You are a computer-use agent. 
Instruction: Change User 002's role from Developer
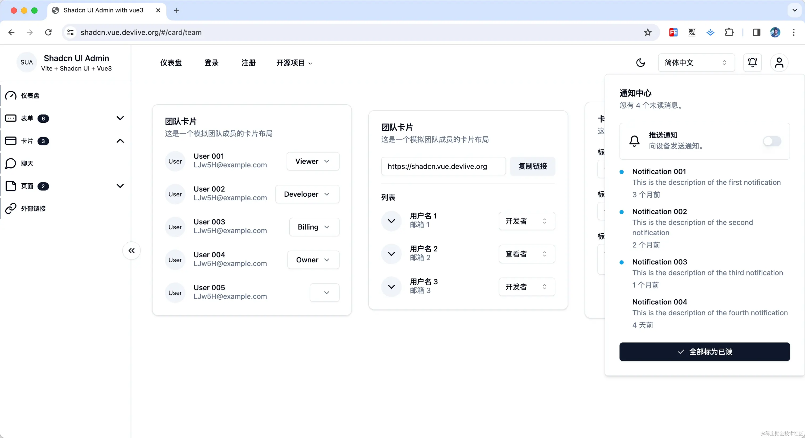(307, 194)
